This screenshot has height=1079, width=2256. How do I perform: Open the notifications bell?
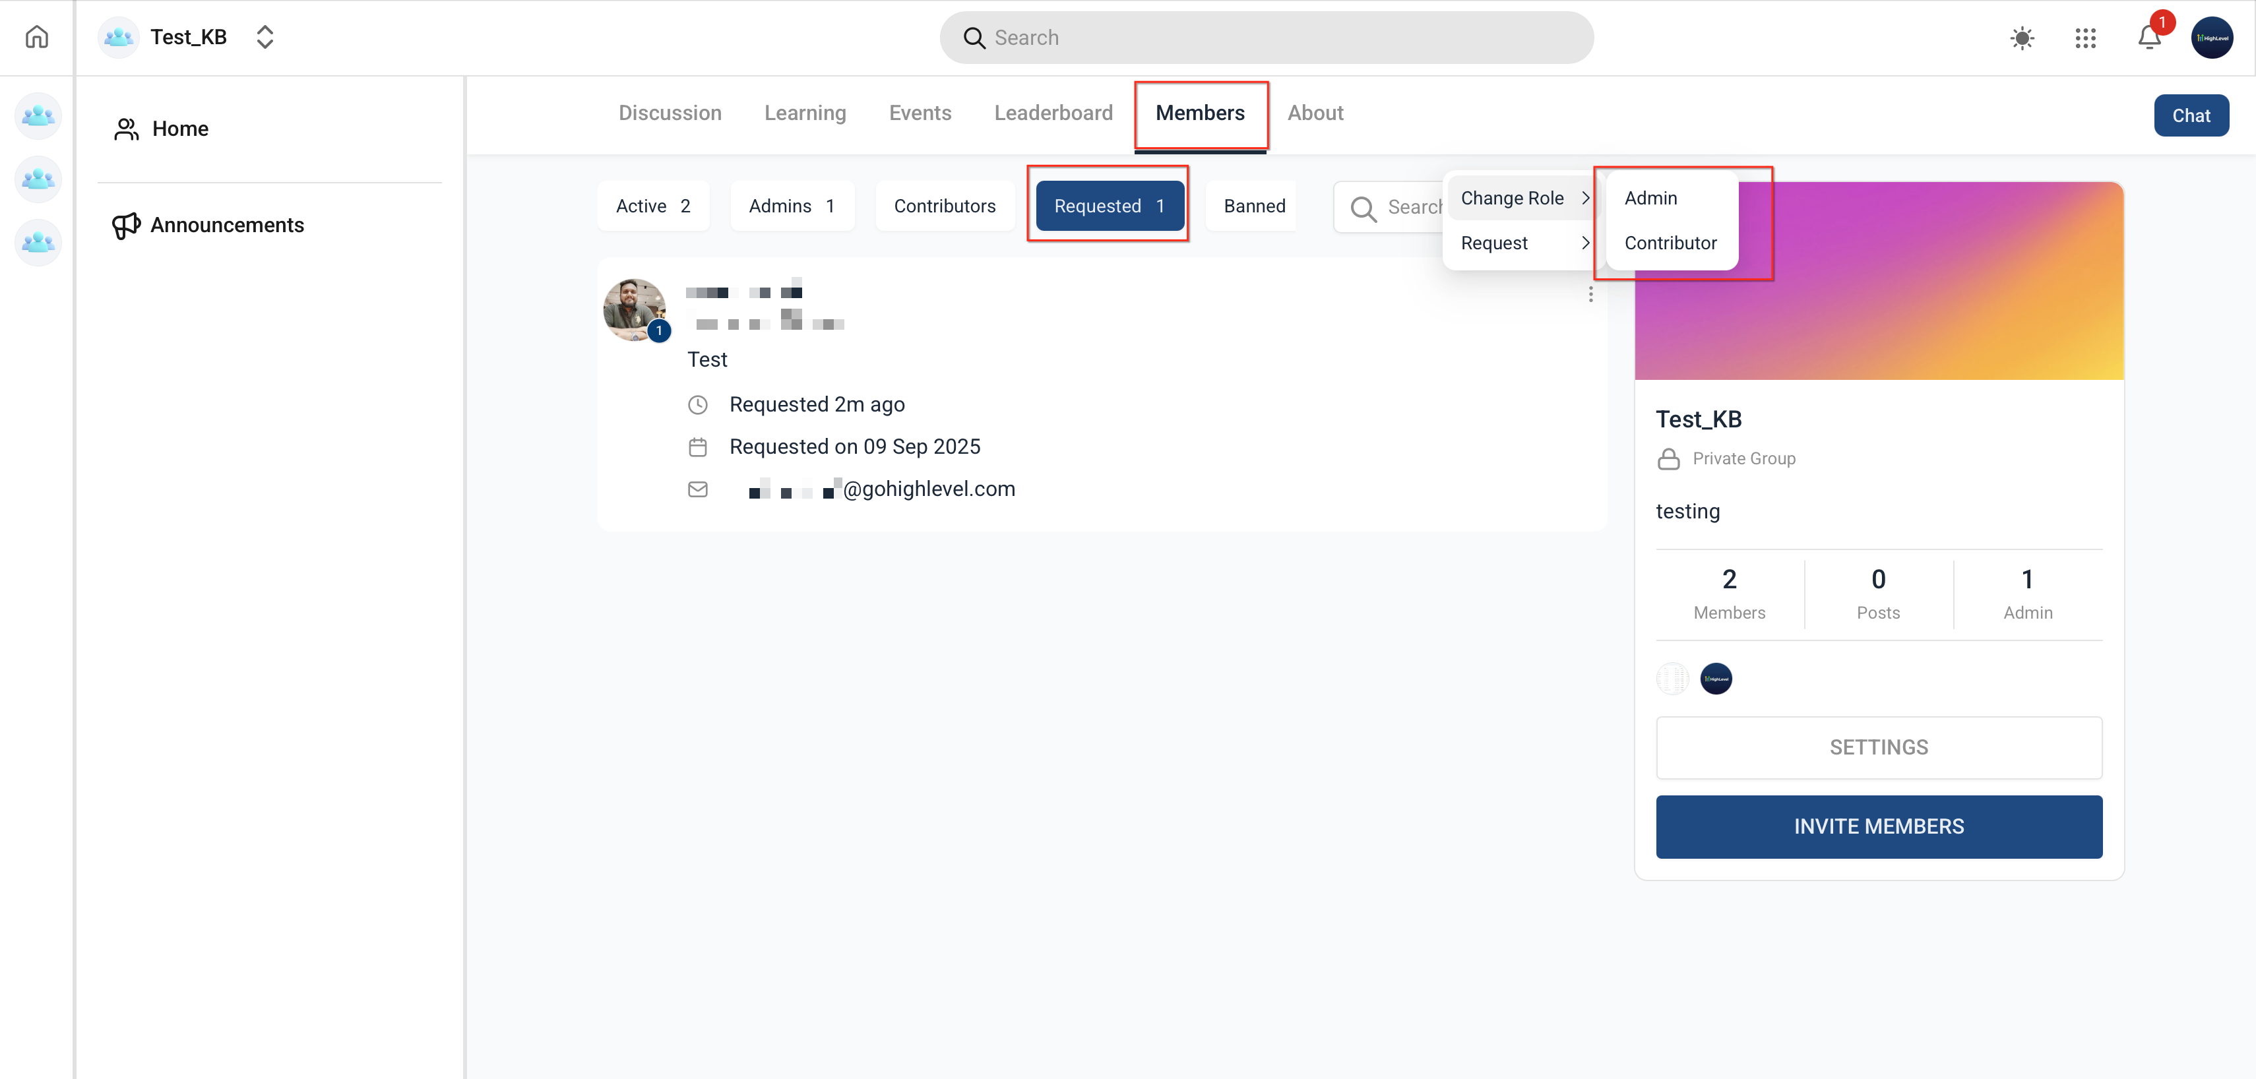click(2149, 38)
